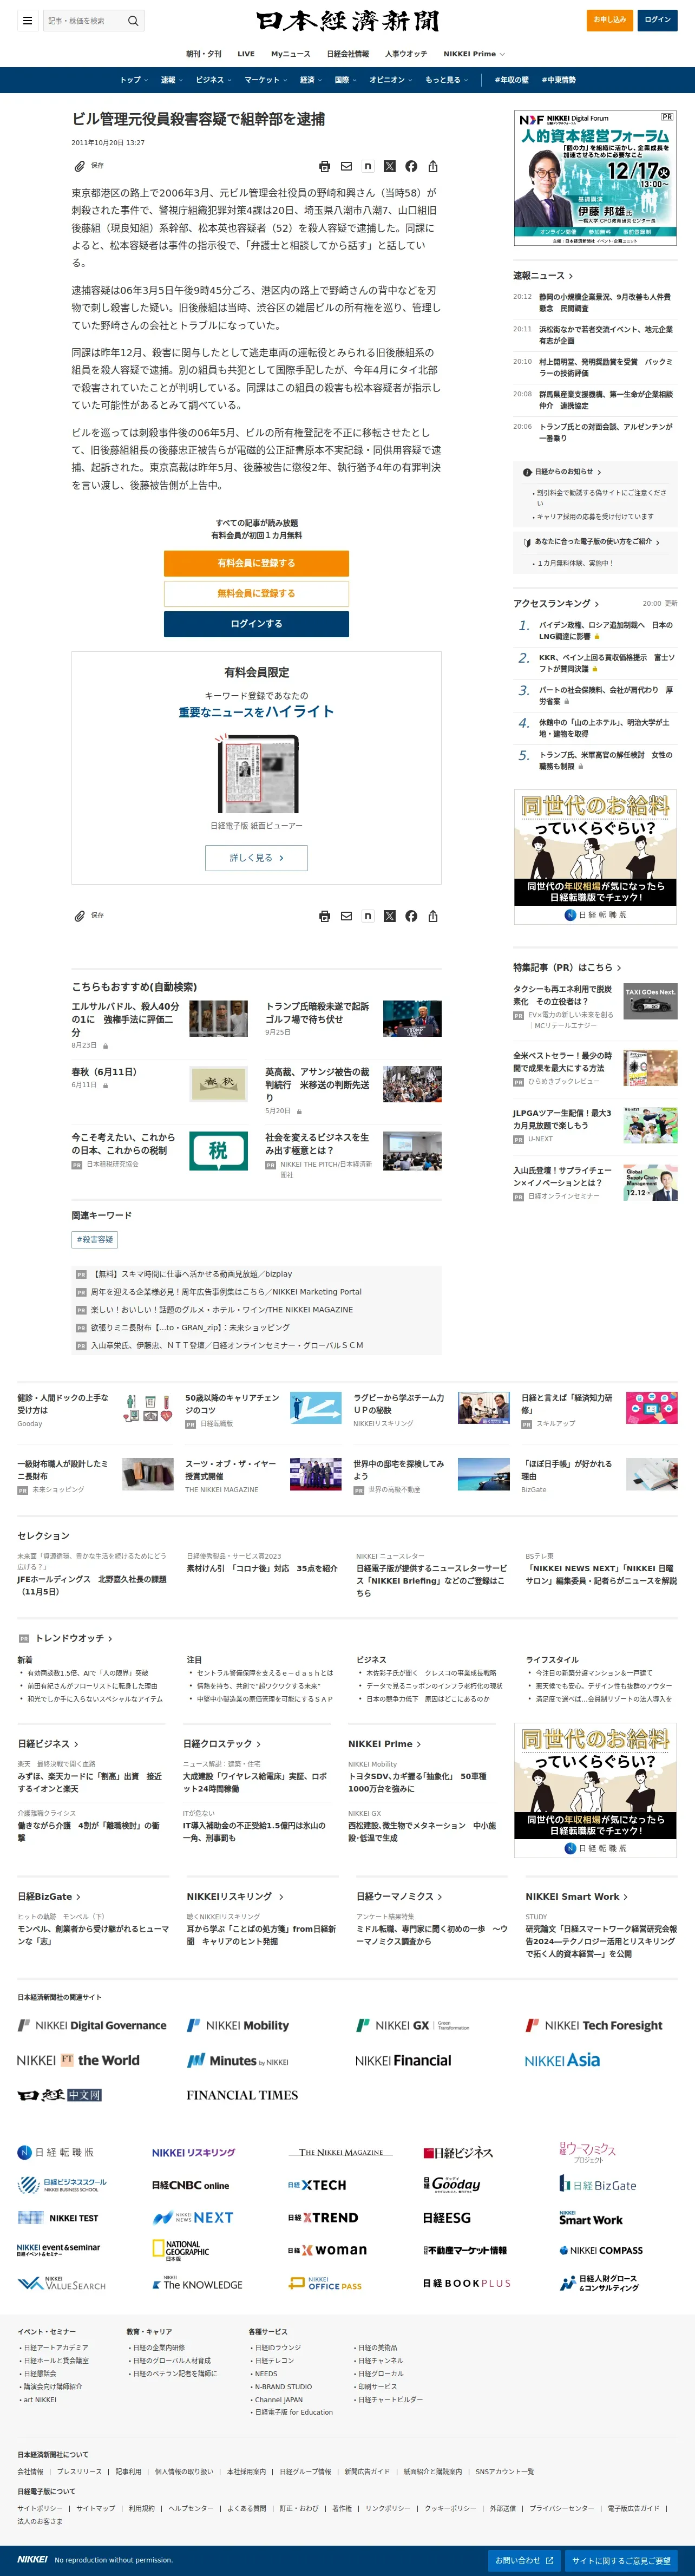Screen dimensions: 695x2576
Task: Click the bottom note 'n' icon
Action: click(x=368, y=915)
